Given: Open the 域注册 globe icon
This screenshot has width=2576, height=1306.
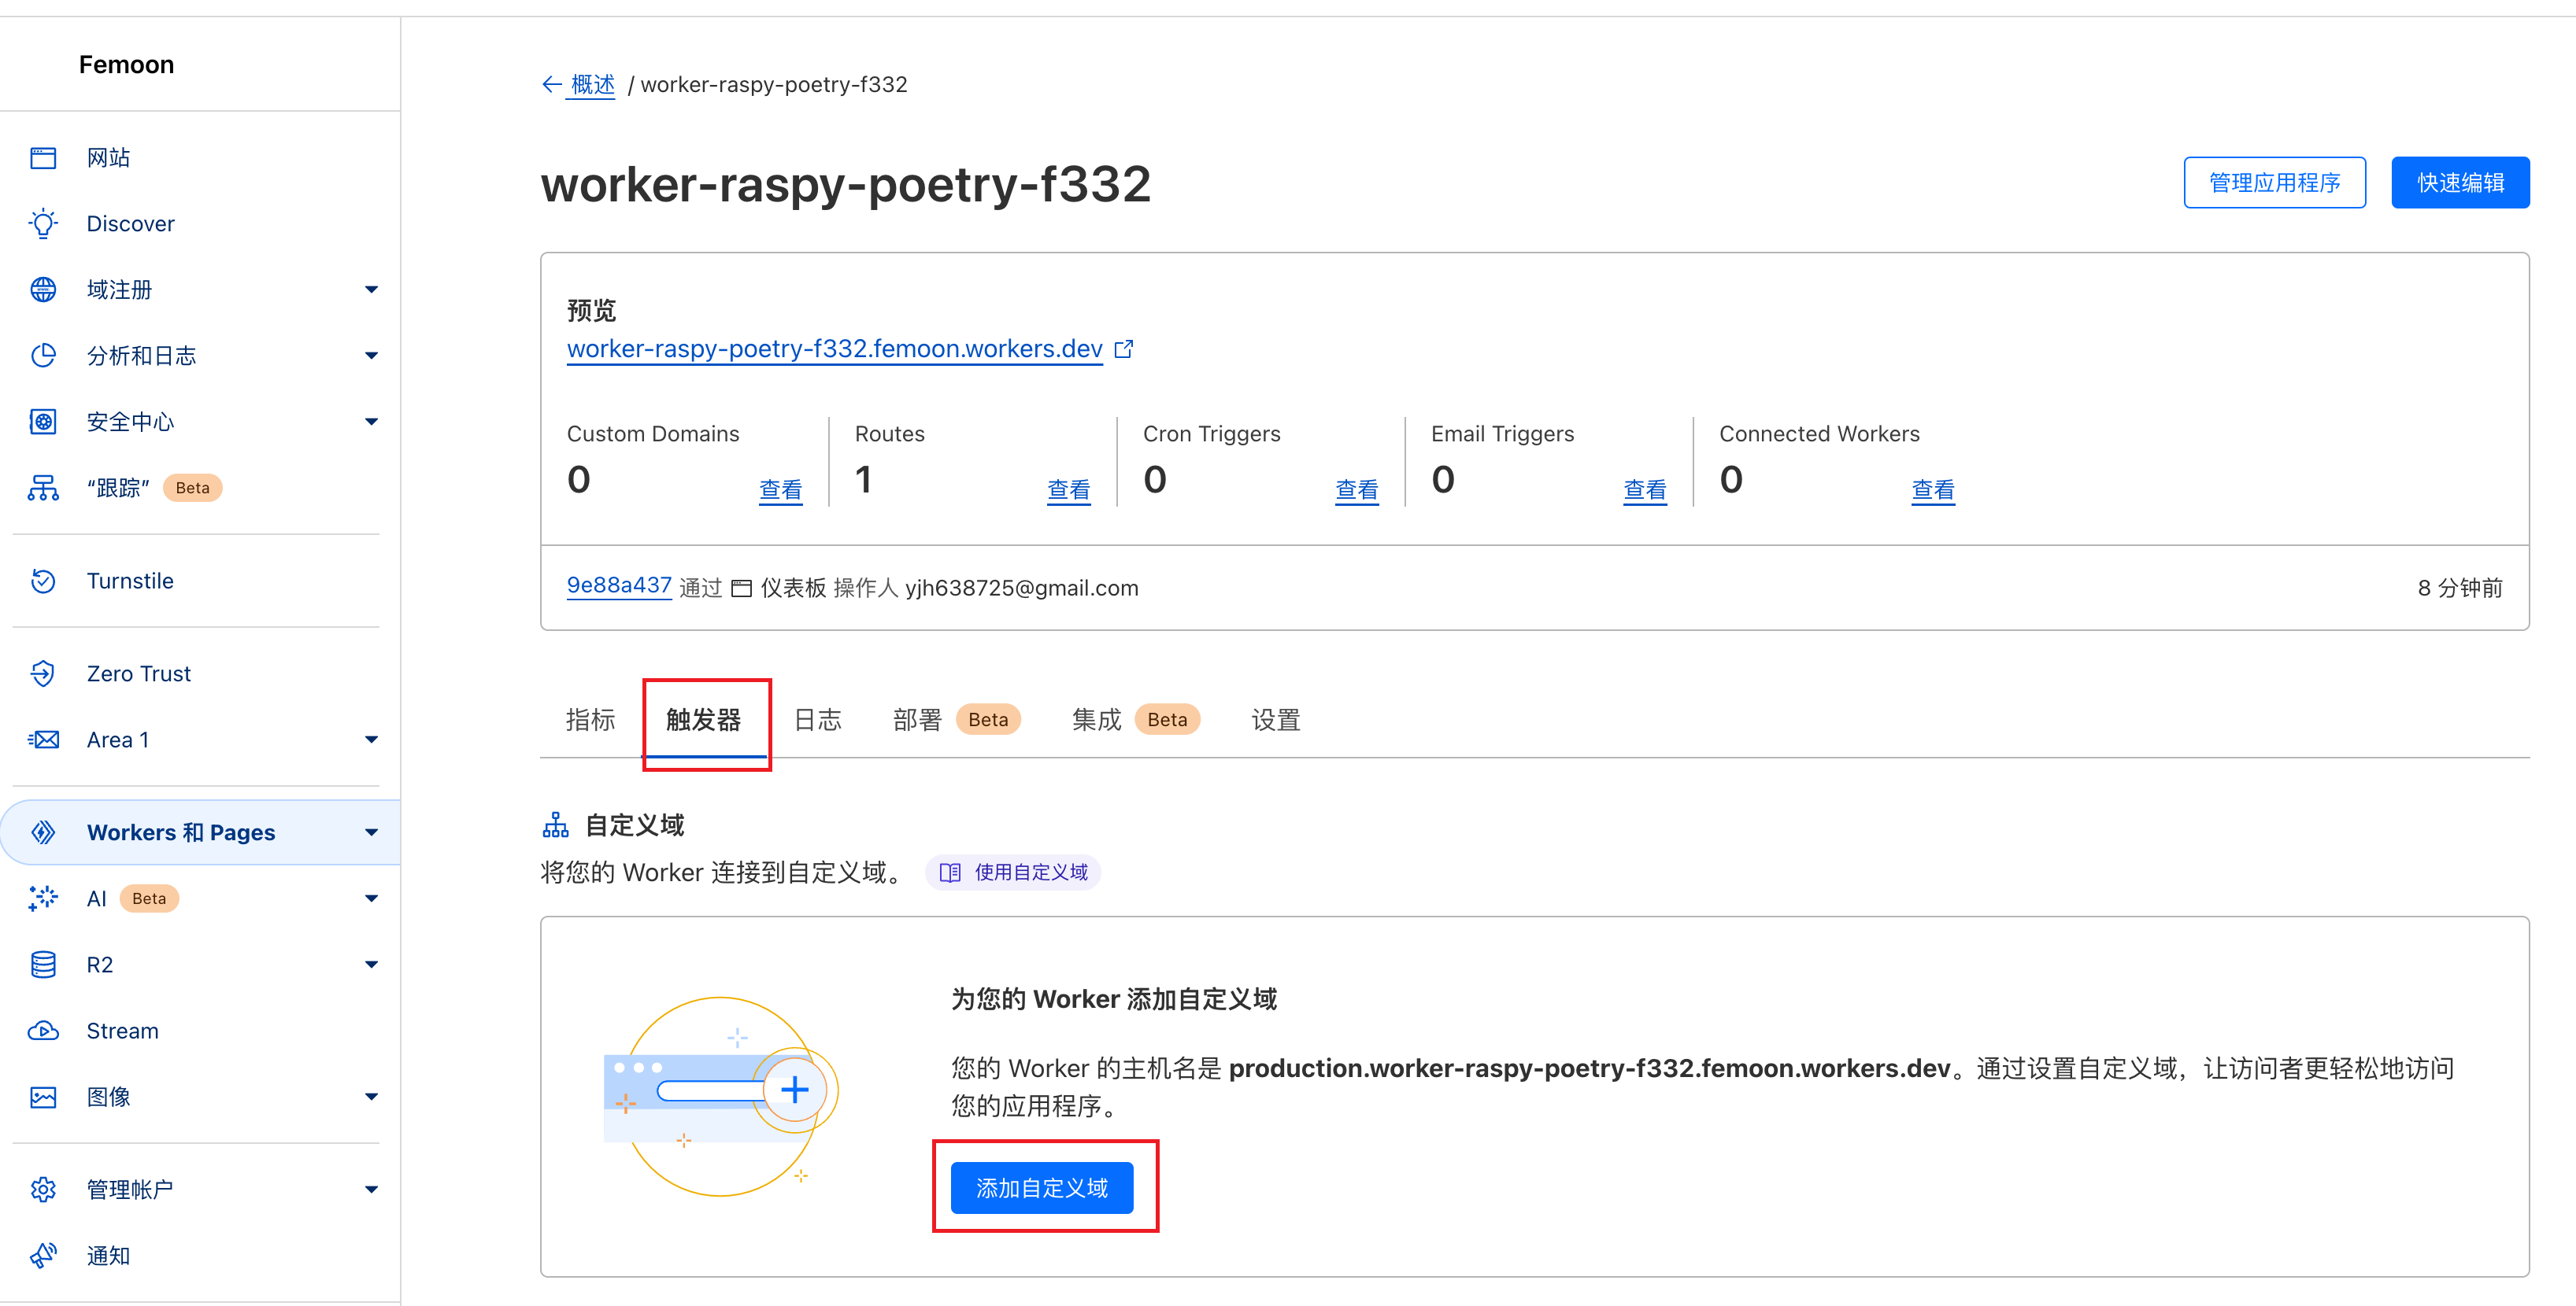Looking at the screenshot, I should [x=43, y=289].
